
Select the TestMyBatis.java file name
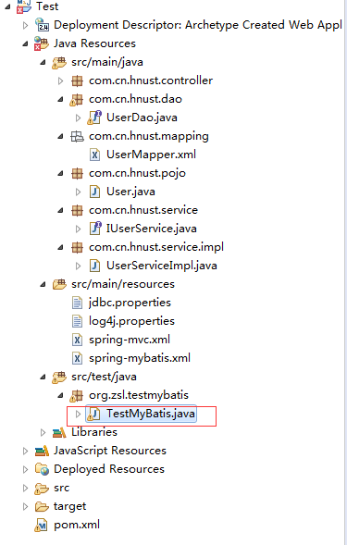coord(151,414)
